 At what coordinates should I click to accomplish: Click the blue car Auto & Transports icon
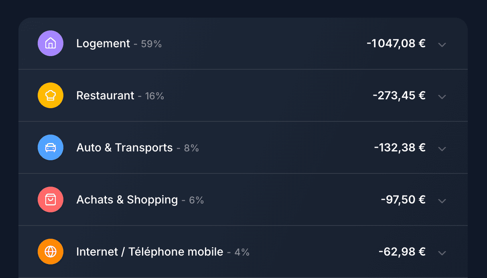(x=51, y=147)
